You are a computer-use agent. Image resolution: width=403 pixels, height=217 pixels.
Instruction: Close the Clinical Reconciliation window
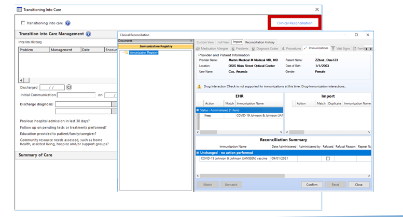(368, 35)
